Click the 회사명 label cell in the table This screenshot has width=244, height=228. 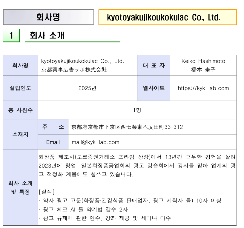20,65
